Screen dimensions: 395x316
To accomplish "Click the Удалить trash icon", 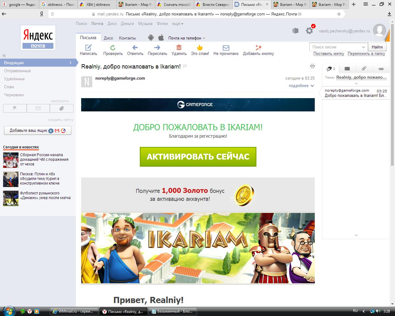I will [179, 48].
